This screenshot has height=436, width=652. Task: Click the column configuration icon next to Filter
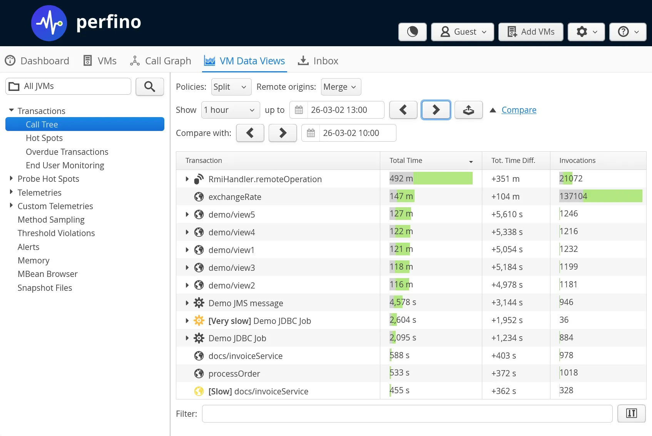[631, 413]
